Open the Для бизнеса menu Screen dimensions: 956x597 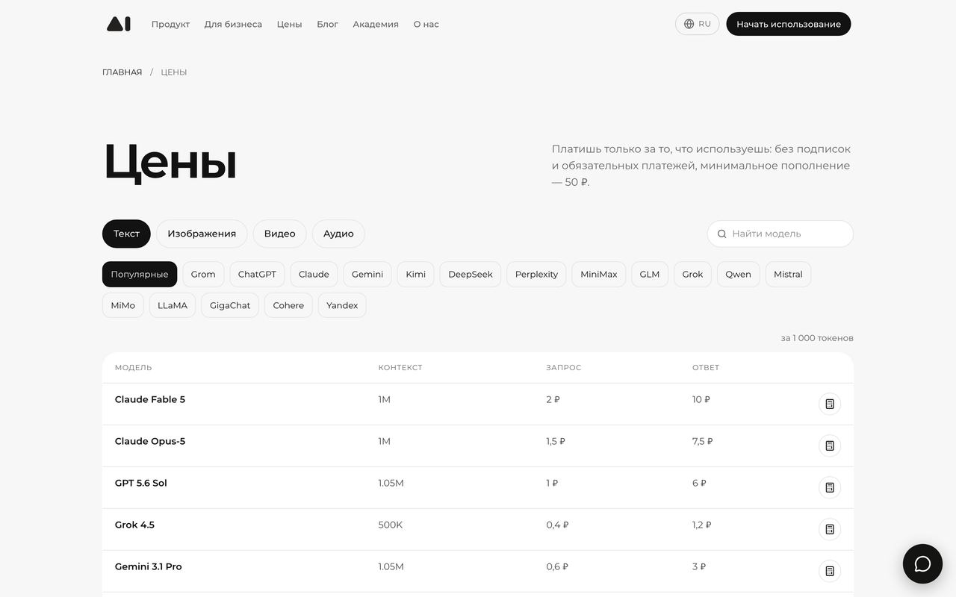(233, 24)
